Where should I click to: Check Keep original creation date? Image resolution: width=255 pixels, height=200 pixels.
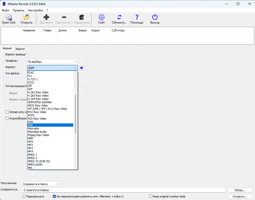pos(151,196)
